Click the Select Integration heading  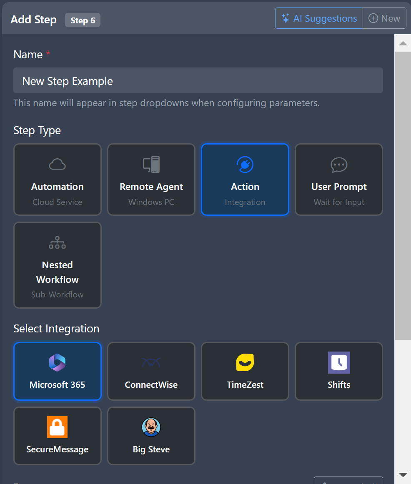coord(56,328)
